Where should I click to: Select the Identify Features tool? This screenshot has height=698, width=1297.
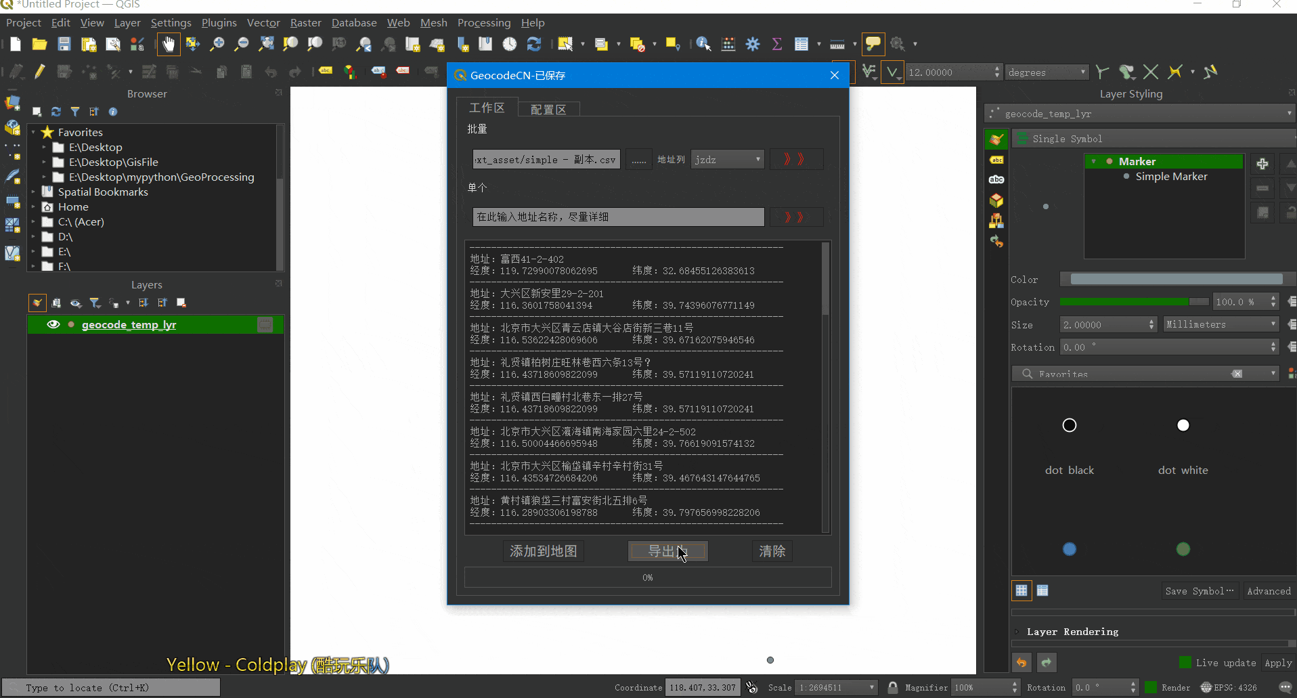[x=703, y=45]
